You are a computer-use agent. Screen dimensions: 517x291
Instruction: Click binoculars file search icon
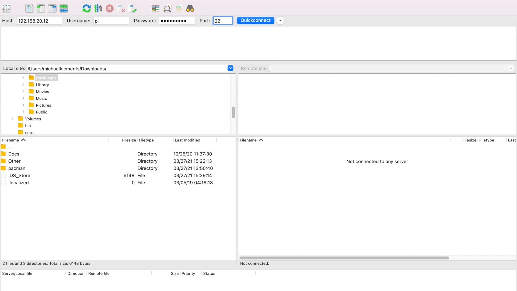pyautogui.click(x=190, y=9)
